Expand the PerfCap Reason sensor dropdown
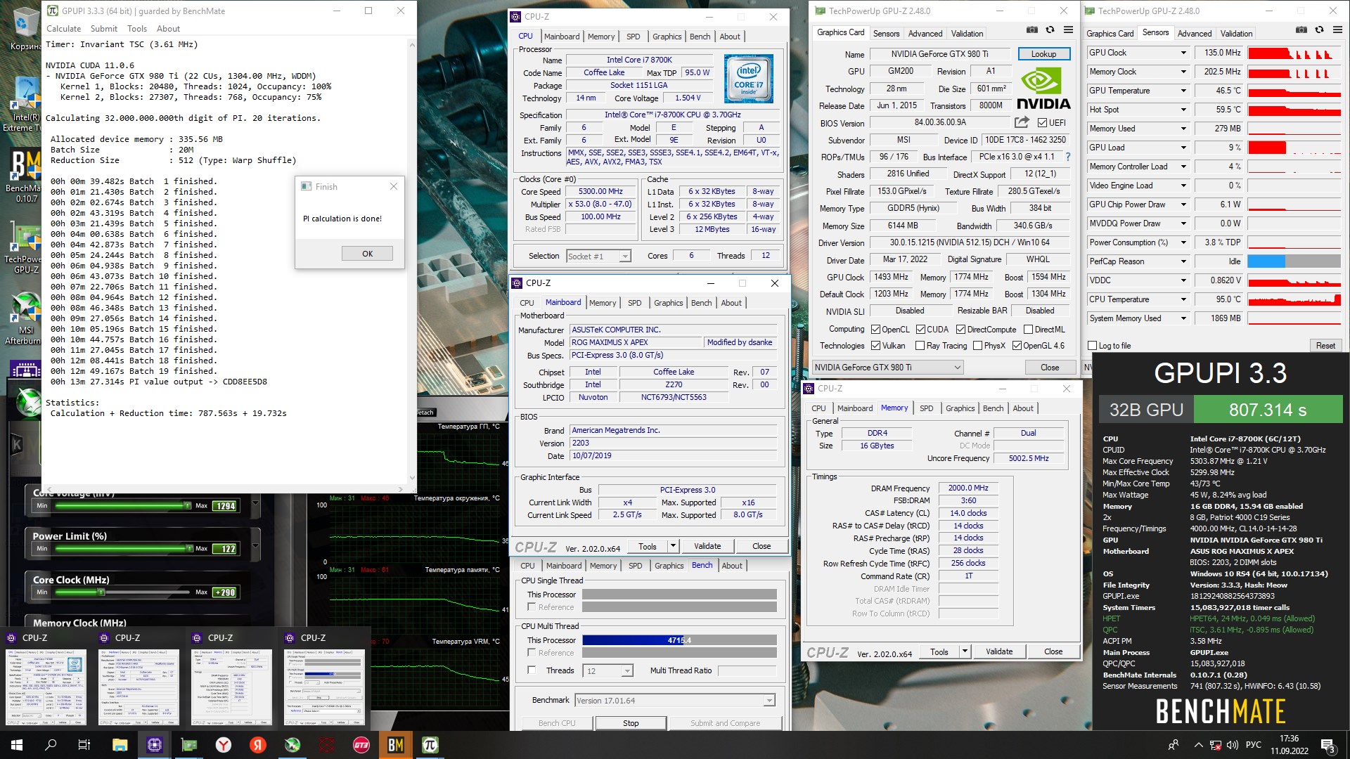 1183,261
